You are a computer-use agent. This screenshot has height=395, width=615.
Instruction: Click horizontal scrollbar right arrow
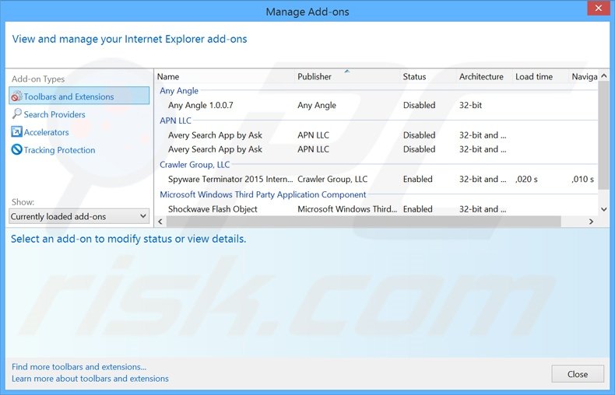point(591,222)
